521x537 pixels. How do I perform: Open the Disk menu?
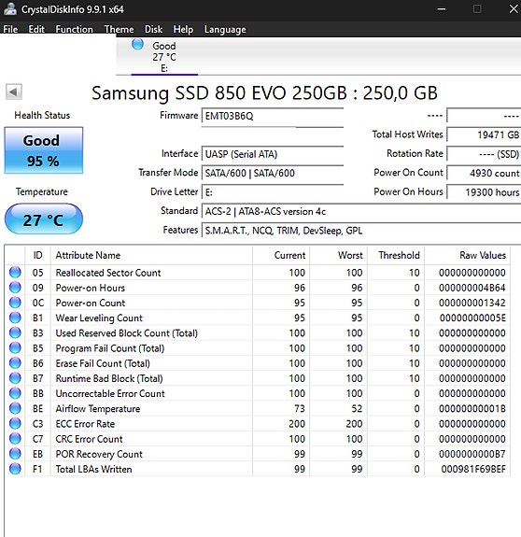[153, 30]
